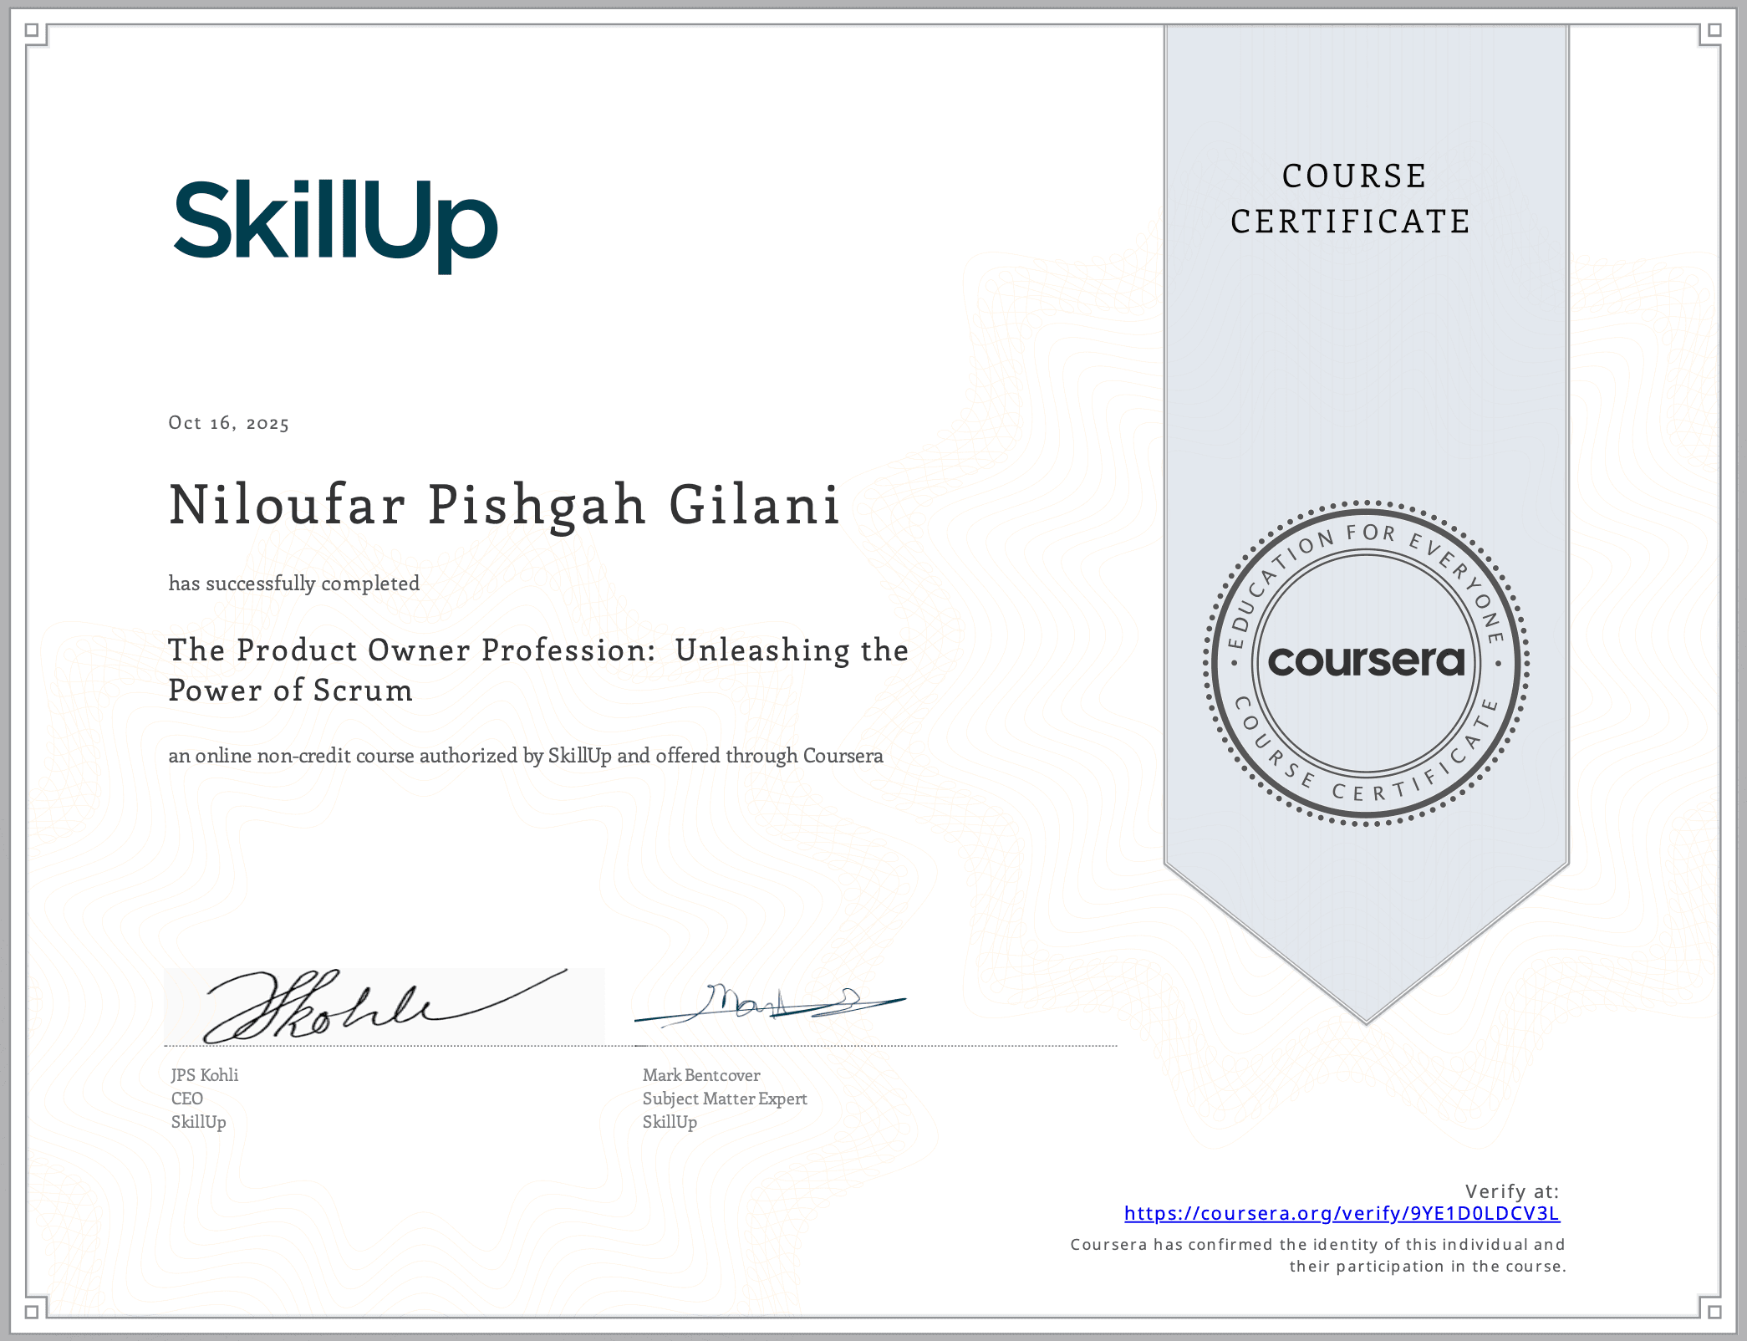Viewport: 1747px width, 1341px height.
Task: Click the top-right corner ornament square
Action: [1714, 31]
